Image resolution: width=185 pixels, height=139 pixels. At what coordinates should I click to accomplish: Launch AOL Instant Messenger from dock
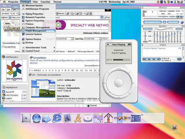pos(78,118)
